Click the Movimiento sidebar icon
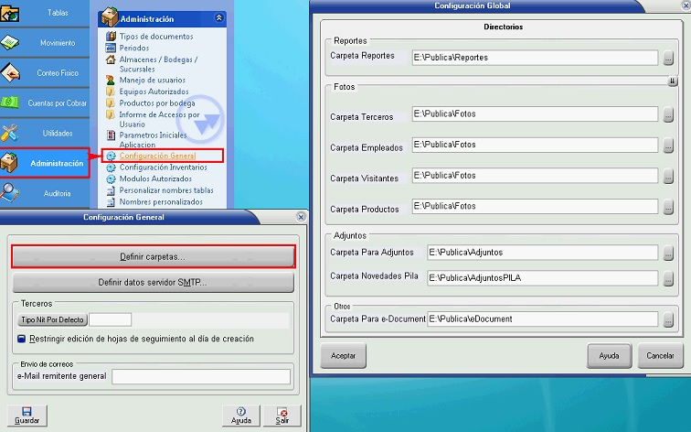Screen dimensions: 691x432 click(x=11, y=43)
